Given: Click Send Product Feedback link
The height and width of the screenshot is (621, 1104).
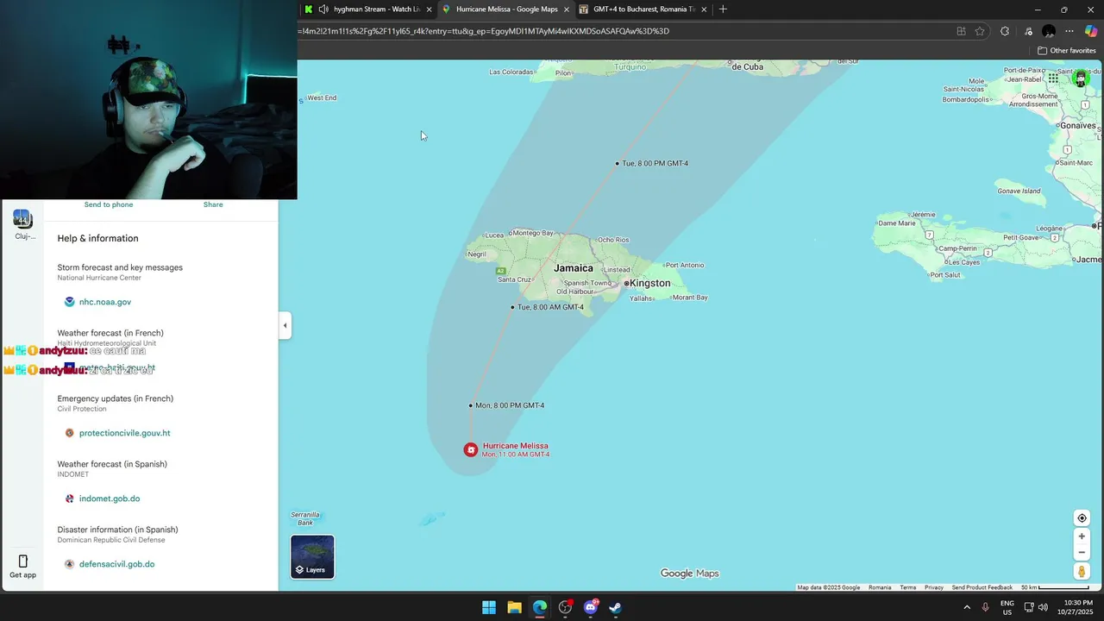Looking at the screenshot, I should [x=982, y=587].
